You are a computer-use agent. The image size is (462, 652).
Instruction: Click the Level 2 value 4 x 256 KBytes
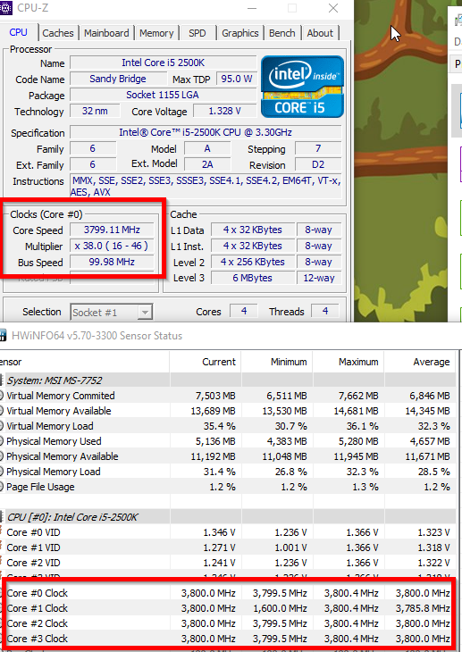[252, 262]
